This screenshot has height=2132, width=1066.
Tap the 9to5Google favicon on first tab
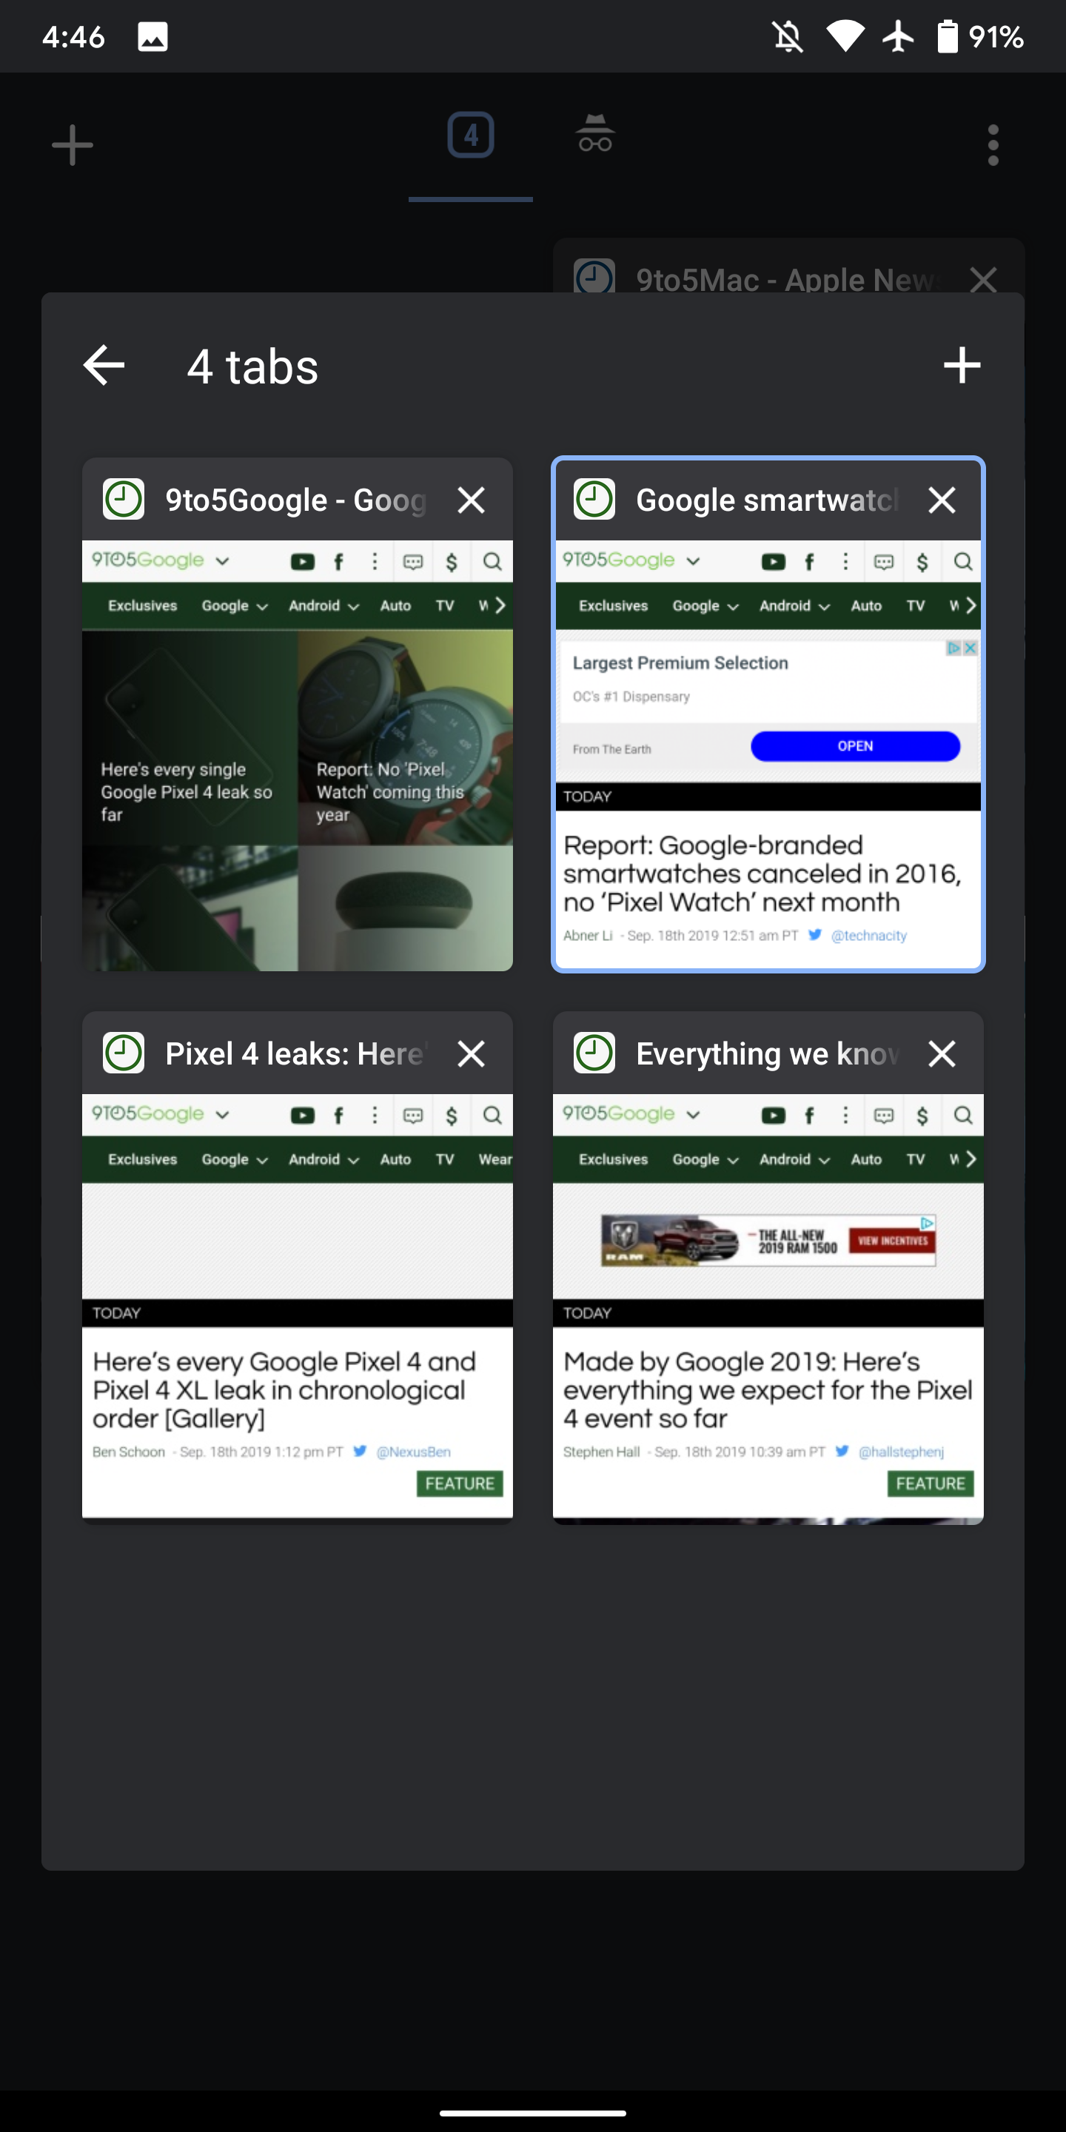pos(124,499)
